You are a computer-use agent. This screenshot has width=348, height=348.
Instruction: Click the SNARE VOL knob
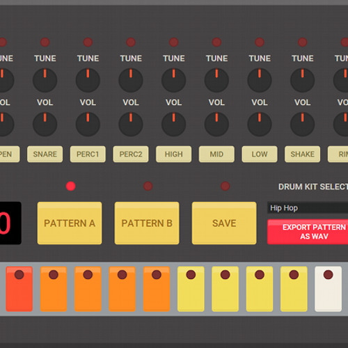coord(45,124)
